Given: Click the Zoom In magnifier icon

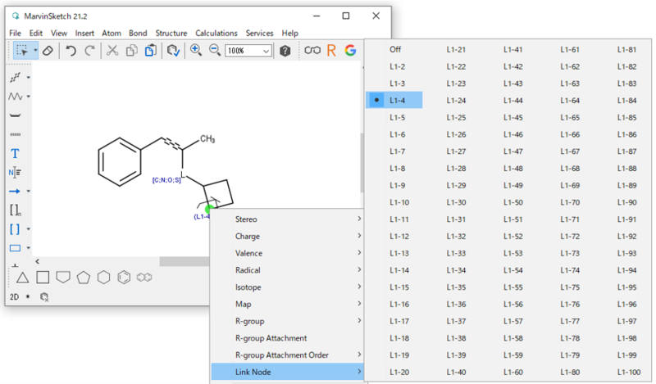Looking at the screenshot, I should (x=196, y=51).
